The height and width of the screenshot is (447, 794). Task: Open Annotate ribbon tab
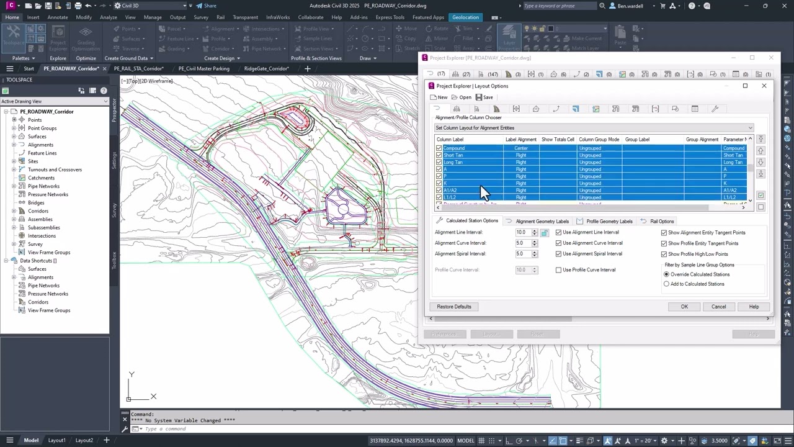point(58,17)
